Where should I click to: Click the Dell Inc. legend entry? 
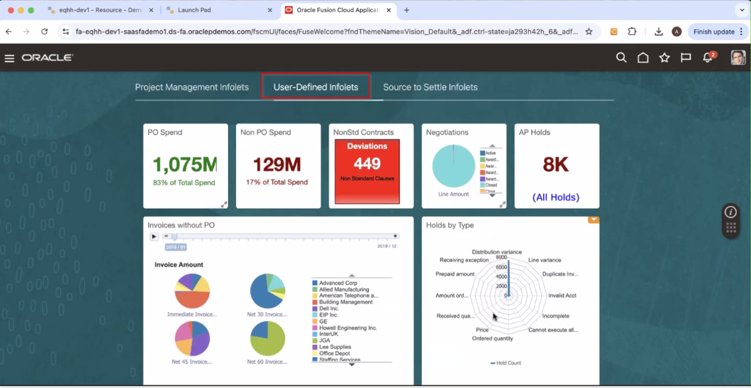point(326,309)
